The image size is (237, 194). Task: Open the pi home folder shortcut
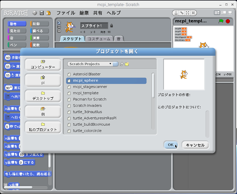point(43,80)
